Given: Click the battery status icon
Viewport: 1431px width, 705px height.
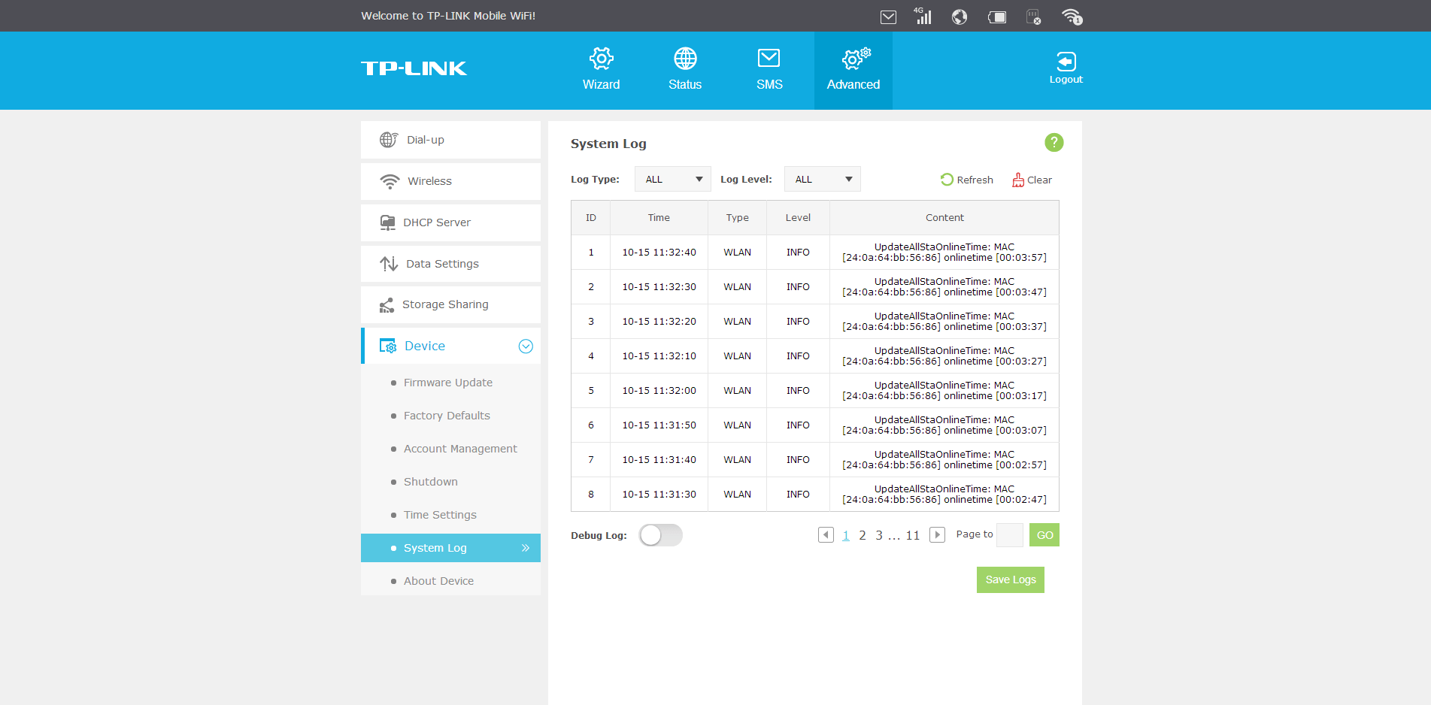Looking at the screenshot, I should tap(997, 17).
